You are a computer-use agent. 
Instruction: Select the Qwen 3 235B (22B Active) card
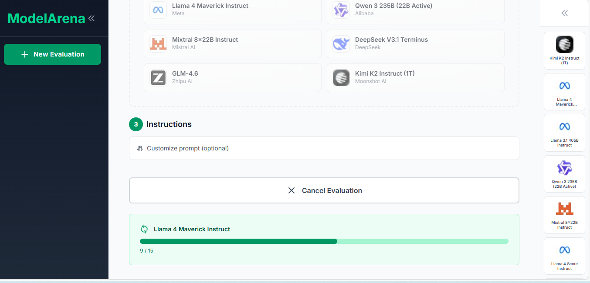416,10
